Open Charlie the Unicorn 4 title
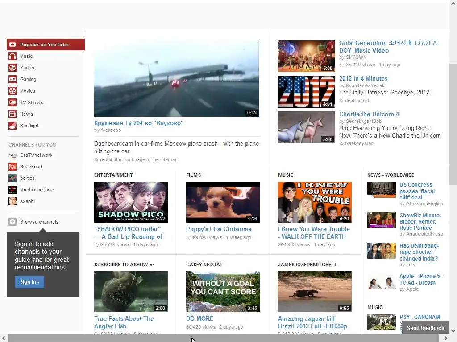 369,114
